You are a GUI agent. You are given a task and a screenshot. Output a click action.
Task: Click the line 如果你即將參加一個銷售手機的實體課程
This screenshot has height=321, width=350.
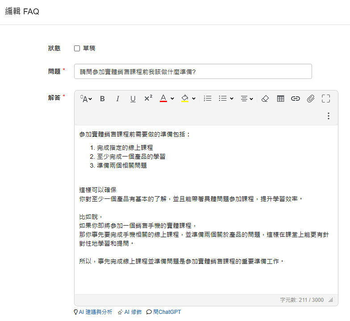point(137,226)
